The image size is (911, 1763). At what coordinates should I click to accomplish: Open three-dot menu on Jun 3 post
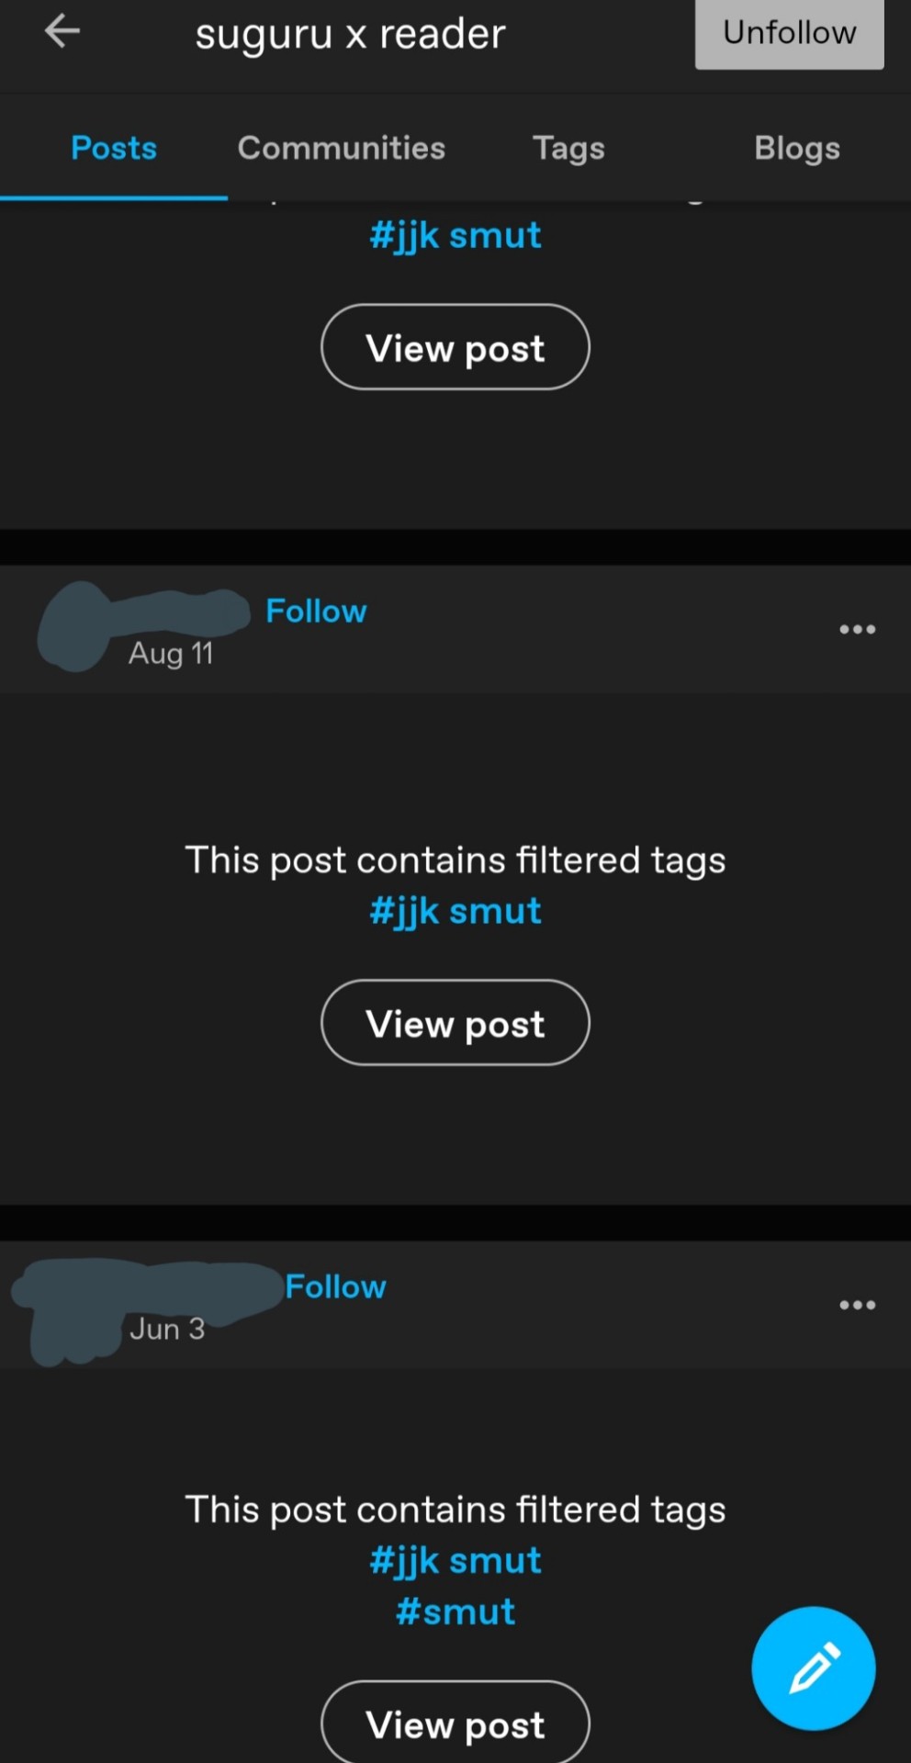[x=857, y=1305]
